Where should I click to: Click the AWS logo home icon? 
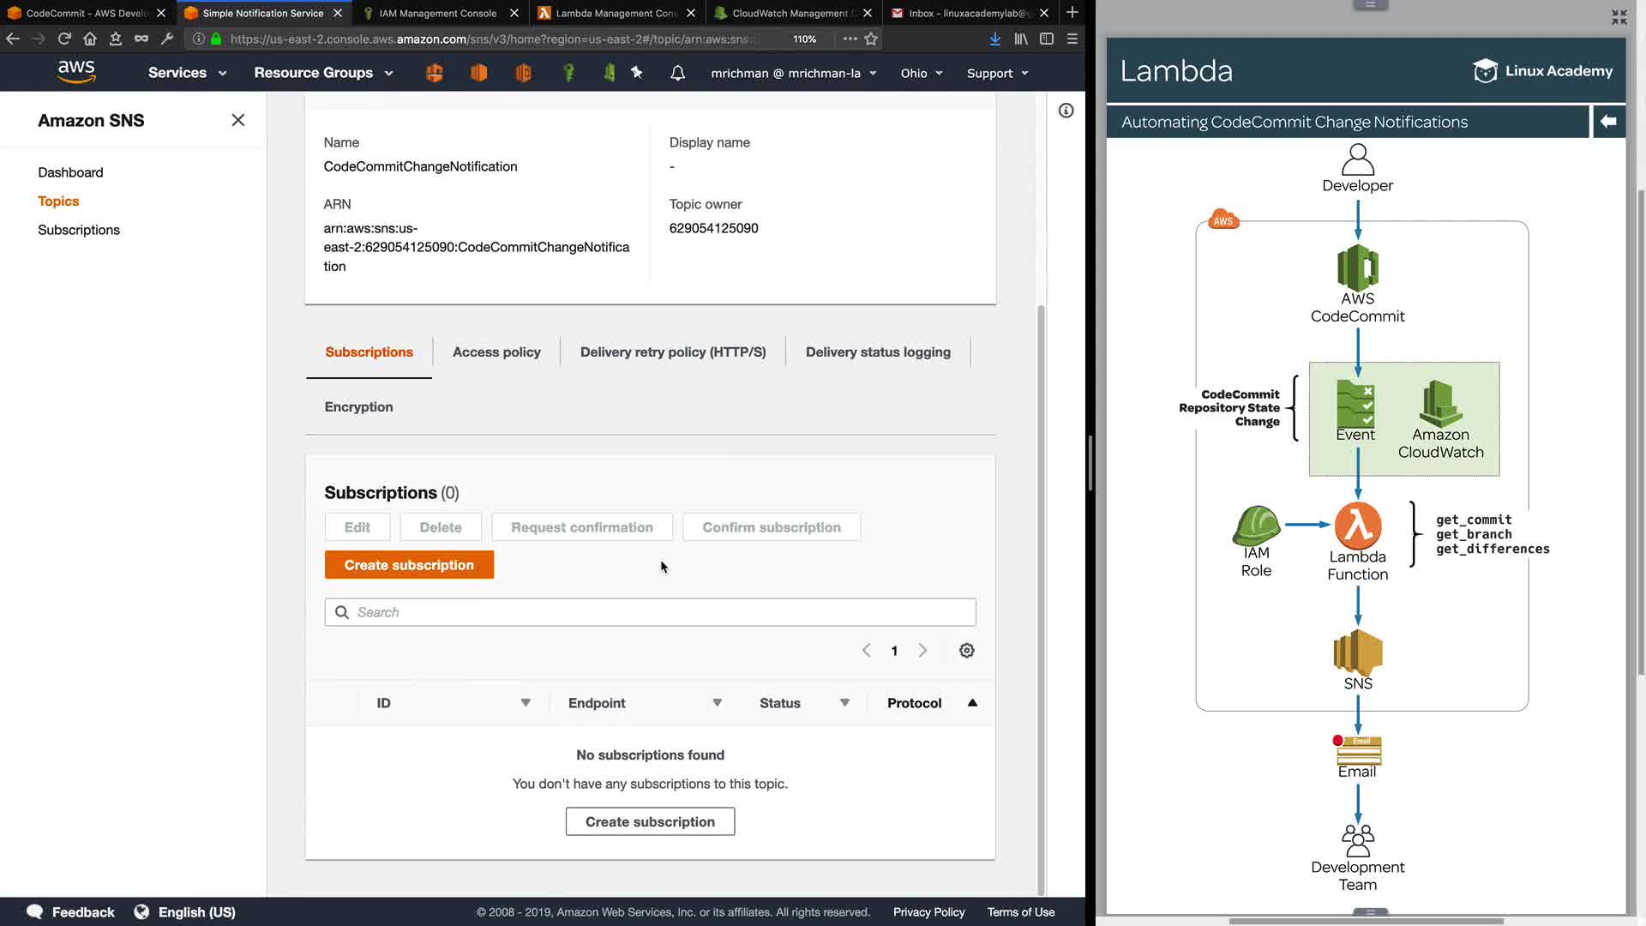click(x=76, y=72)
